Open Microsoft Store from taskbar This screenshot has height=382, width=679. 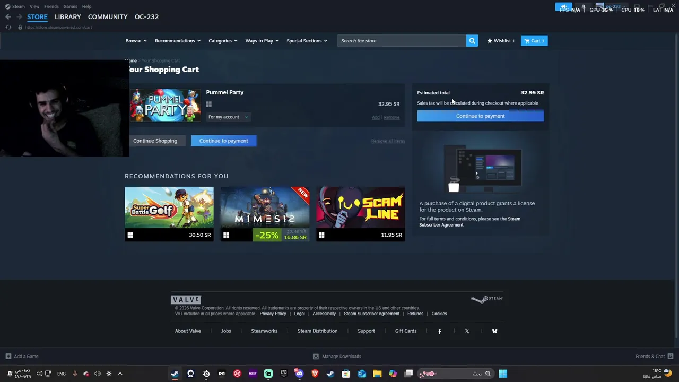[346, 374]
